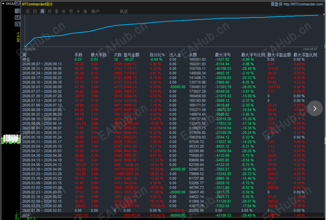
Task: Select week row 2026.02.02 ~ 2026.02.08
Action: click(x=42, y=206)
